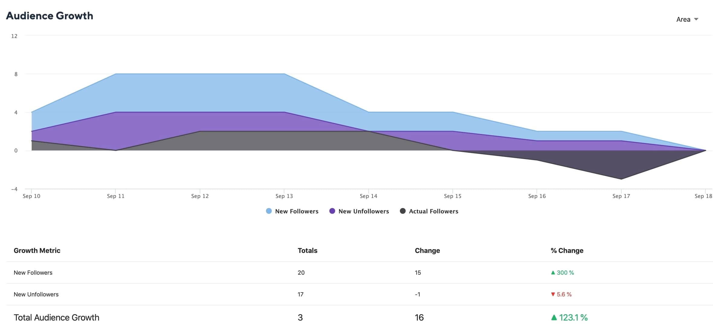
Task: Click the Total Audience Growth change 16
Action: click(x=419, y=318)
